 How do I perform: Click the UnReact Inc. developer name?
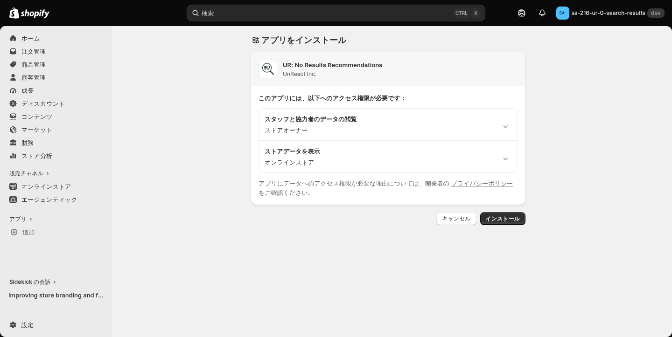[300, 74]
